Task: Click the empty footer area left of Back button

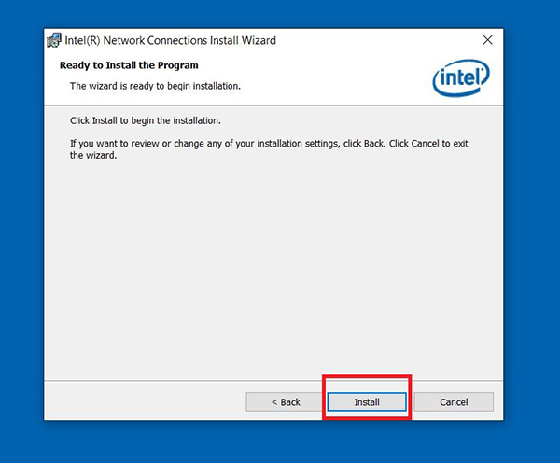Action: click(x=145, y=400)
